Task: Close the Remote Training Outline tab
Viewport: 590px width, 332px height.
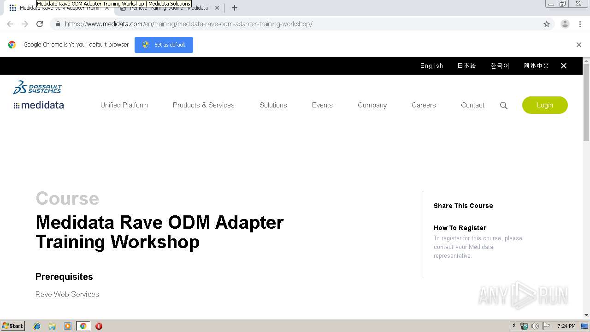Action: pos(217,8)
